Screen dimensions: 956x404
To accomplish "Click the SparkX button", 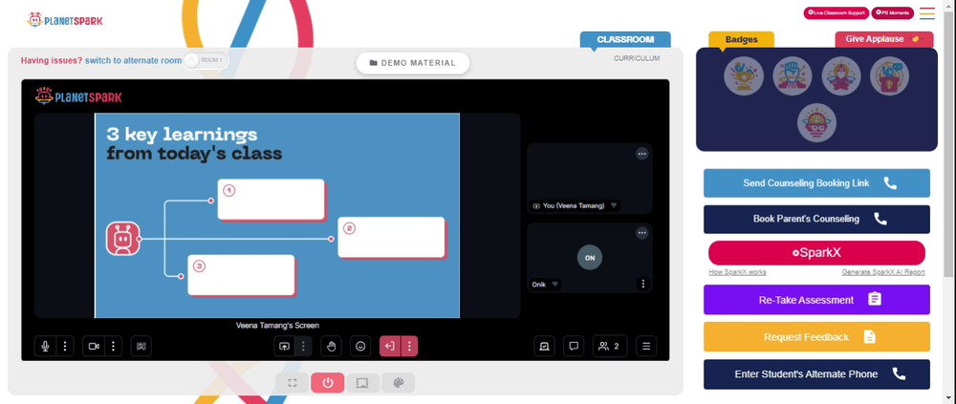I will pos(816,253).
